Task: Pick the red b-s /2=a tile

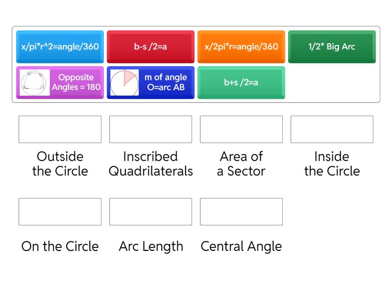Action: click(150, 47)
